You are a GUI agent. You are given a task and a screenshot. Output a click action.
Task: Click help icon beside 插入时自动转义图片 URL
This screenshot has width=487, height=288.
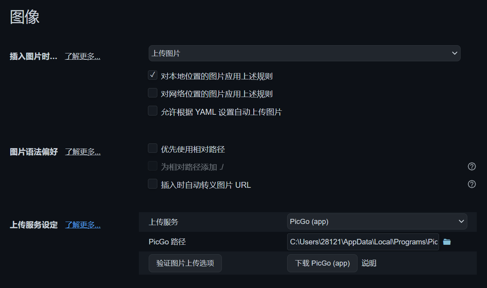(x=472, y=184)
